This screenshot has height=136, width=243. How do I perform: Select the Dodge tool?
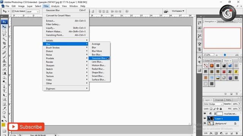(x=4, y=82)
